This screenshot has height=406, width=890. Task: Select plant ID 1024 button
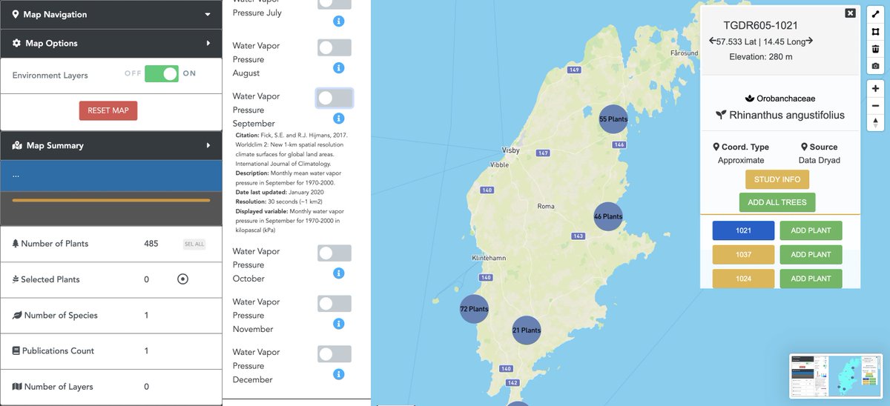coord(743,279)
